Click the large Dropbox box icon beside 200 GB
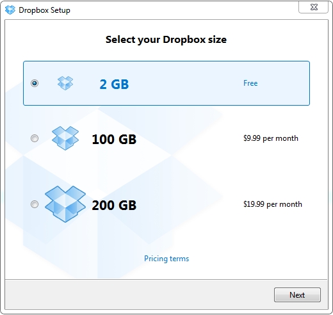This screenshot has height=315, width=333. [x=65, y=204]
